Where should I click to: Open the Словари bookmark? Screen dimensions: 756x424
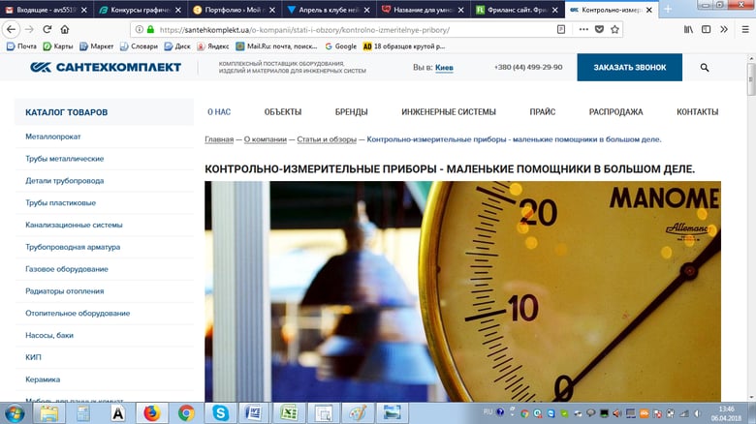pyautogui.click(x=139, y=46)
